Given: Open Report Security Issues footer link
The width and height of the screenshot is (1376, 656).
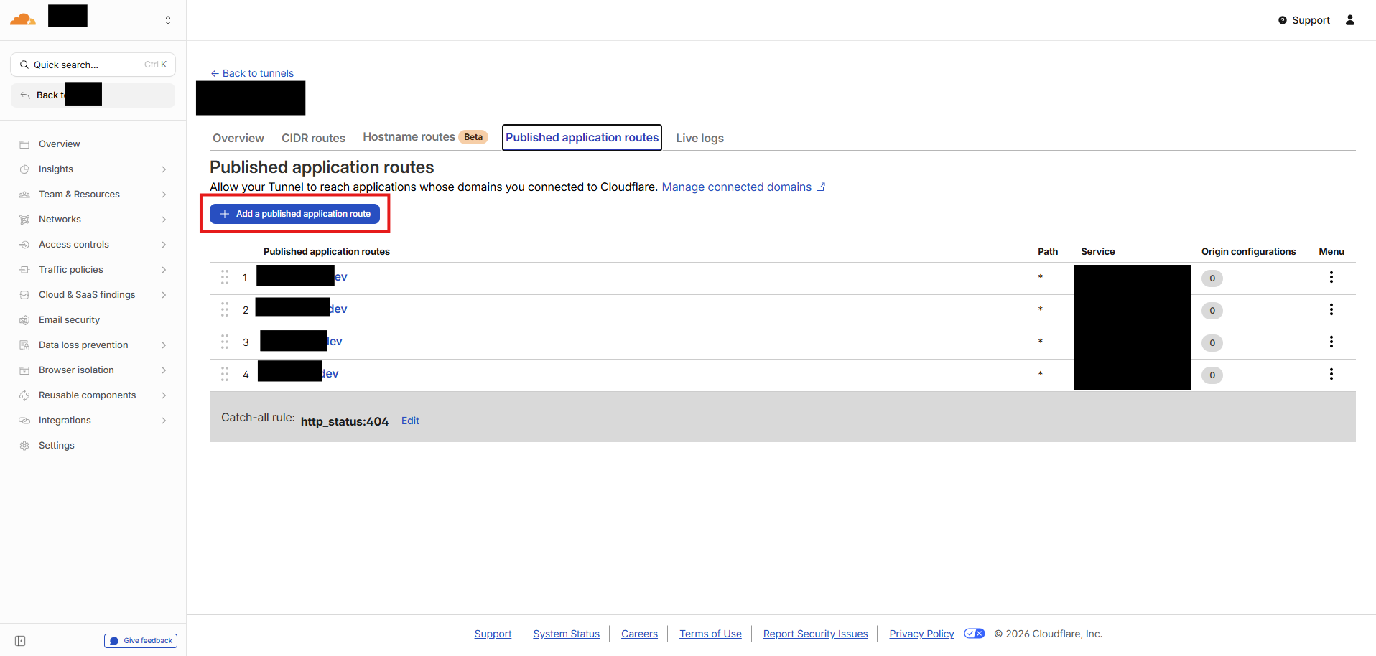Looking at the screenshot, I should [815, 634].
